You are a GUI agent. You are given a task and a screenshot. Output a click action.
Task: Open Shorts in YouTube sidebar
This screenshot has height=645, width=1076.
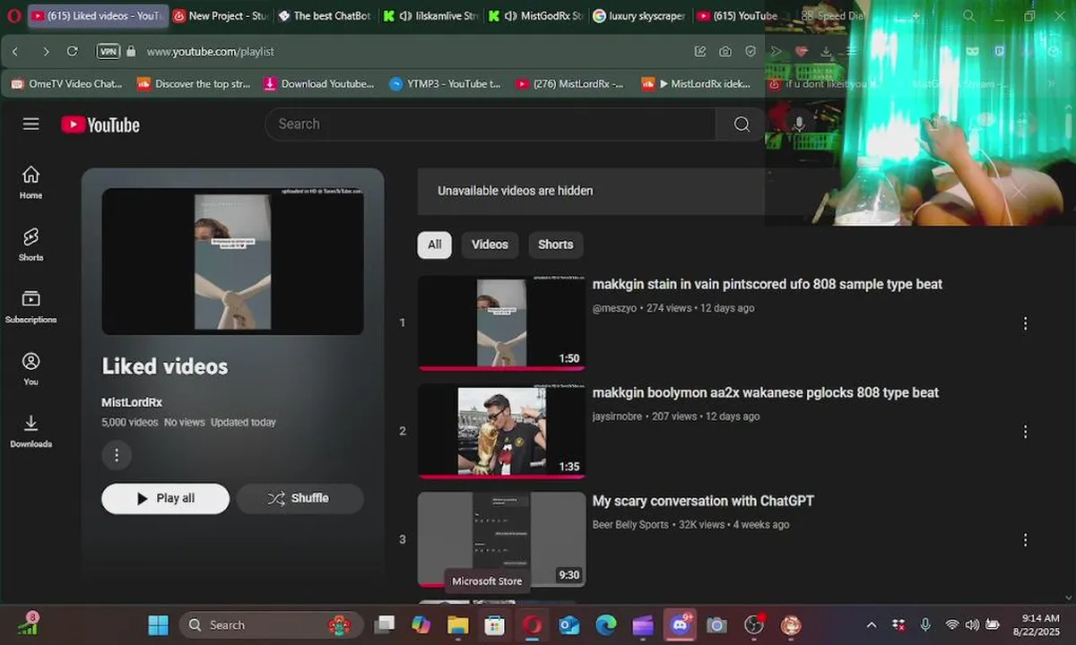[31, 244]
